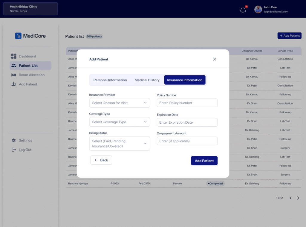
Task: Click the Add Patient sidebar icon
Action: click(x=14, y=84)
